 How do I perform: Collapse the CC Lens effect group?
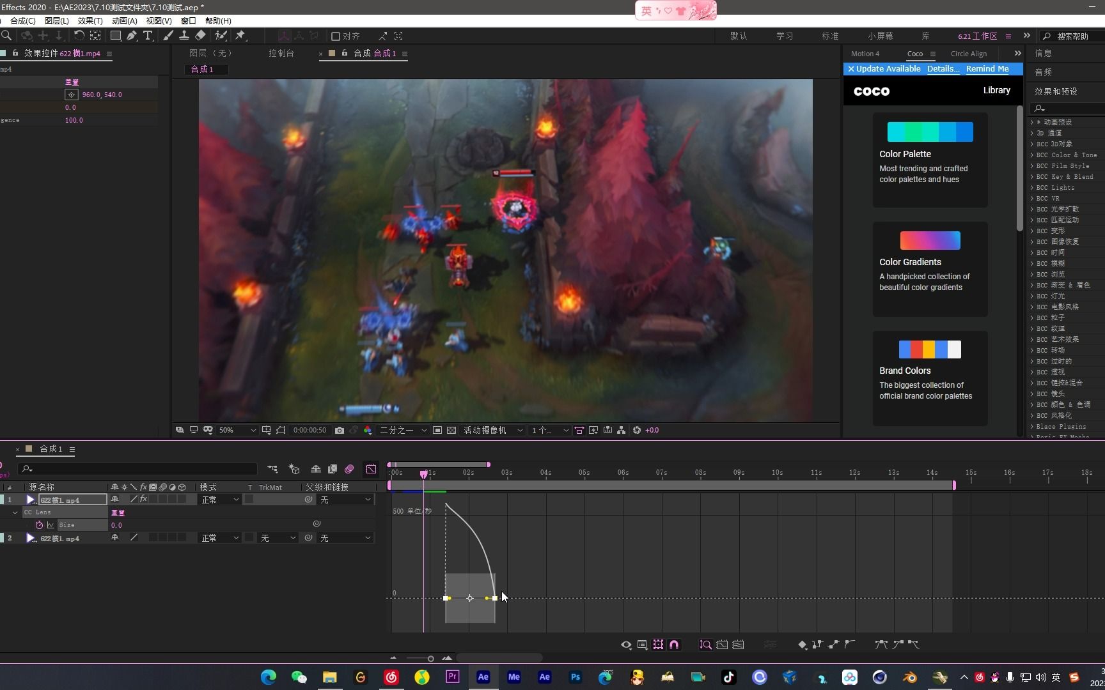(x=15, y=512)
